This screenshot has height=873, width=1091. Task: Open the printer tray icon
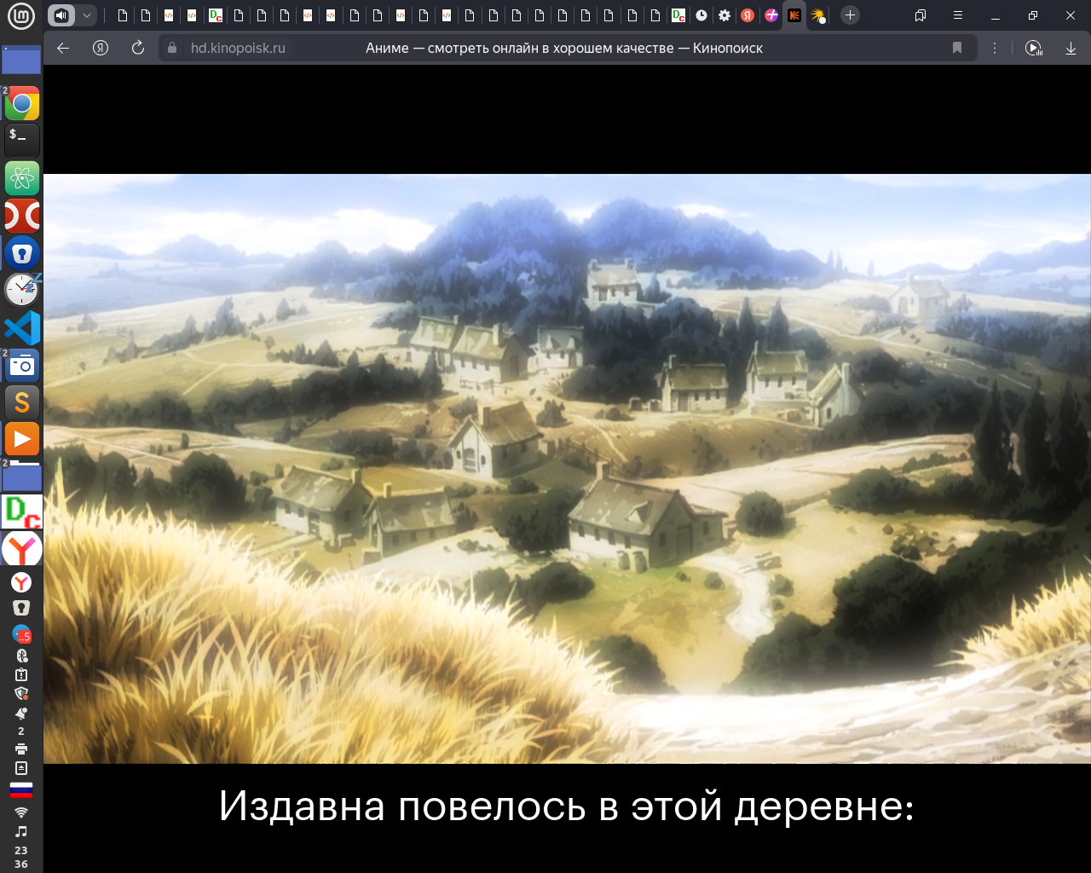(21, 749)
